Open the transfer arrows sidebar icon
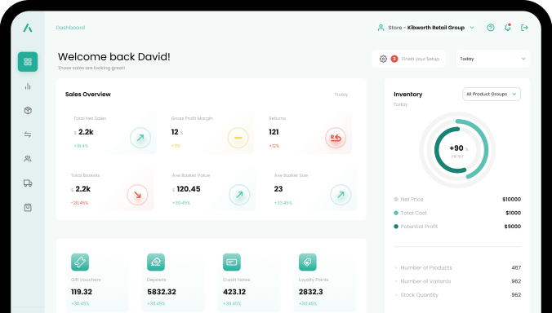 click(28, 134)
